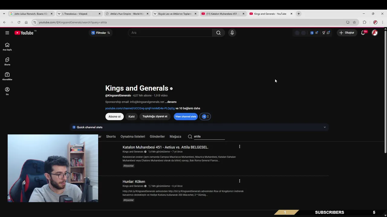This screenshot has height=217, width=387.
Task: Click the browser address bar URL
Action: coord(73,22)
